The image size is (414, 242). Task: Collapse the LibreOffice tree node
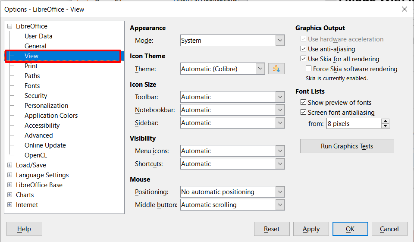(x=10, y=26)
